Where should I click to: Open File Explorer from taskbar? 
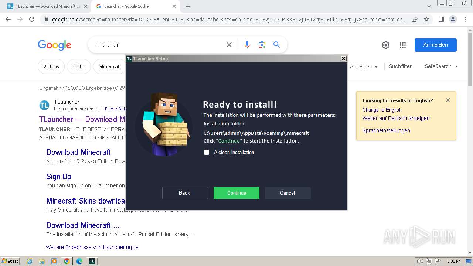coord(42,261)
